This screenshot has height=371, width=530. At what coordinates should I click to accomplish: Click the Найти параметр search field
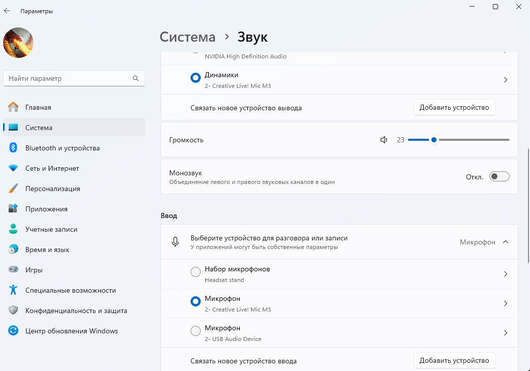69,78
